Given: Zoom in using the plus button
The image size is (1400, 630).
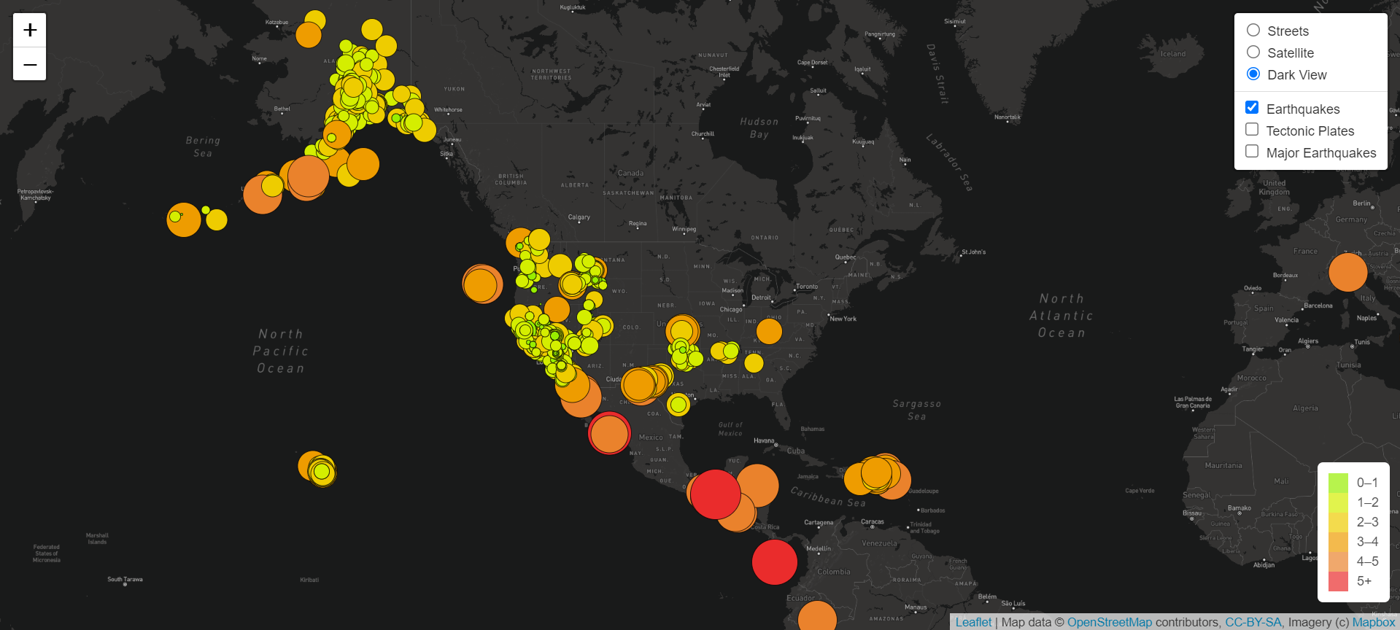Looking at the screenshot, I should pos(30,30).
